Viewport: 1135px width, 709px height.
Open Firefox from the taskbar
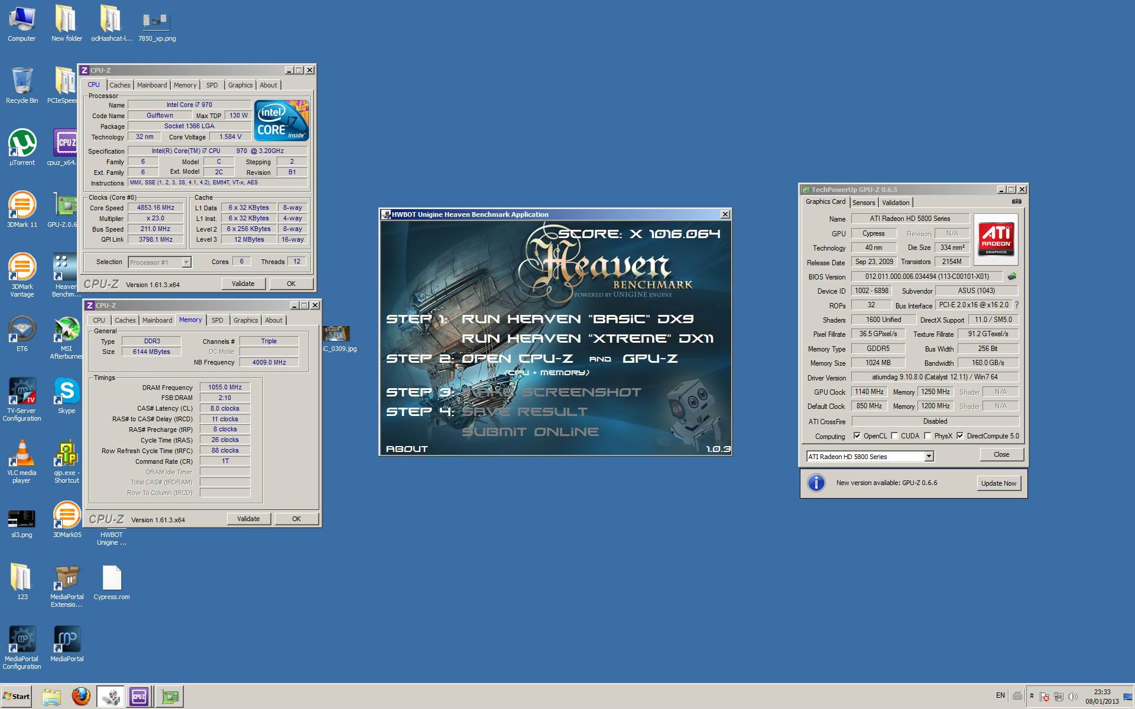point(81,696)
